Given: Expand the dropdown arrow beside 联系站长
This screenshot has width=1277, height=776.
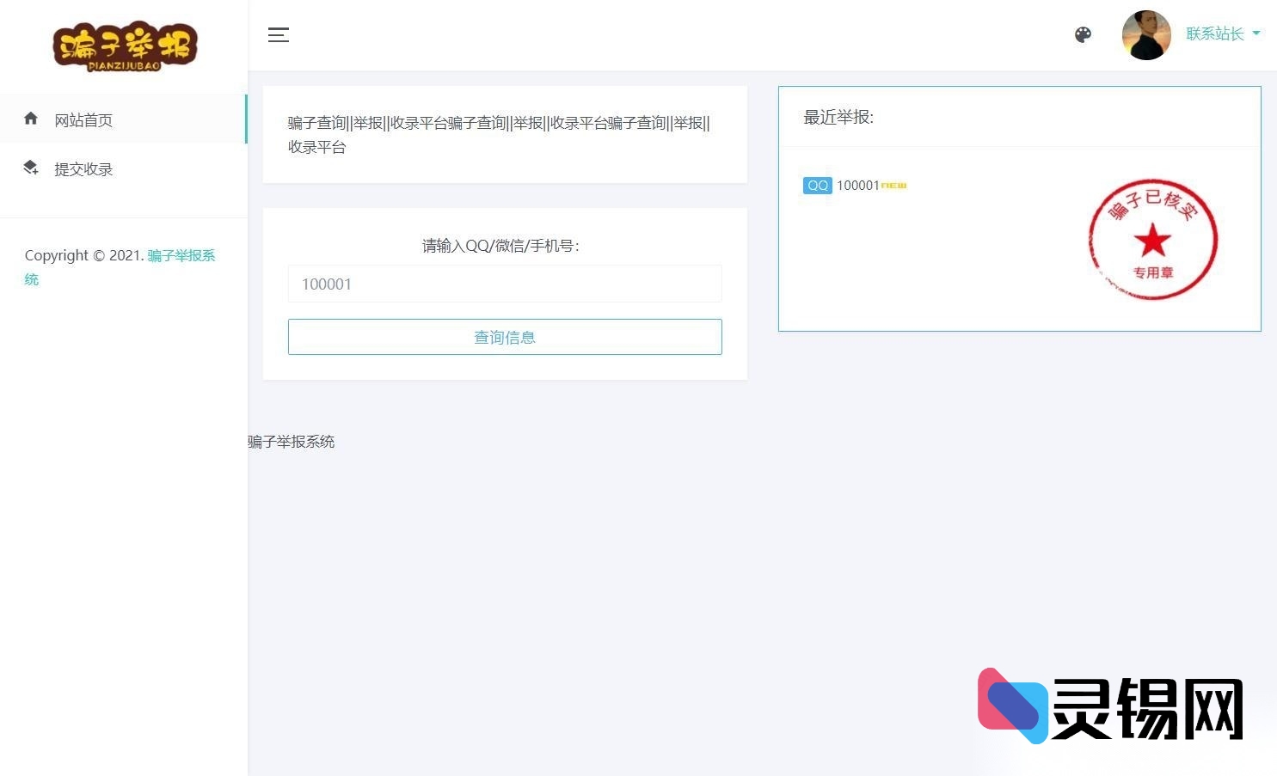Looking at the screenshot, I should click(x=1256, y=34).
